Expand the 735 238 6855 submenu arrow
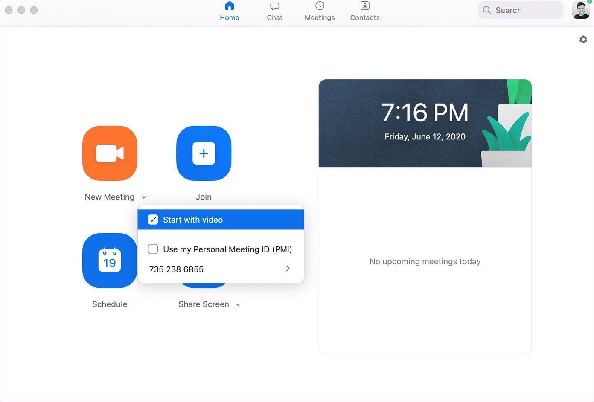 [x=288, y=269]
